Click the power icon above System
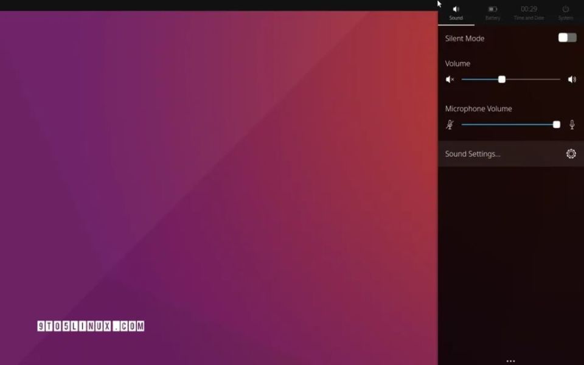The image size is (584, 365). pyautogui.click(x=566, y=8)
